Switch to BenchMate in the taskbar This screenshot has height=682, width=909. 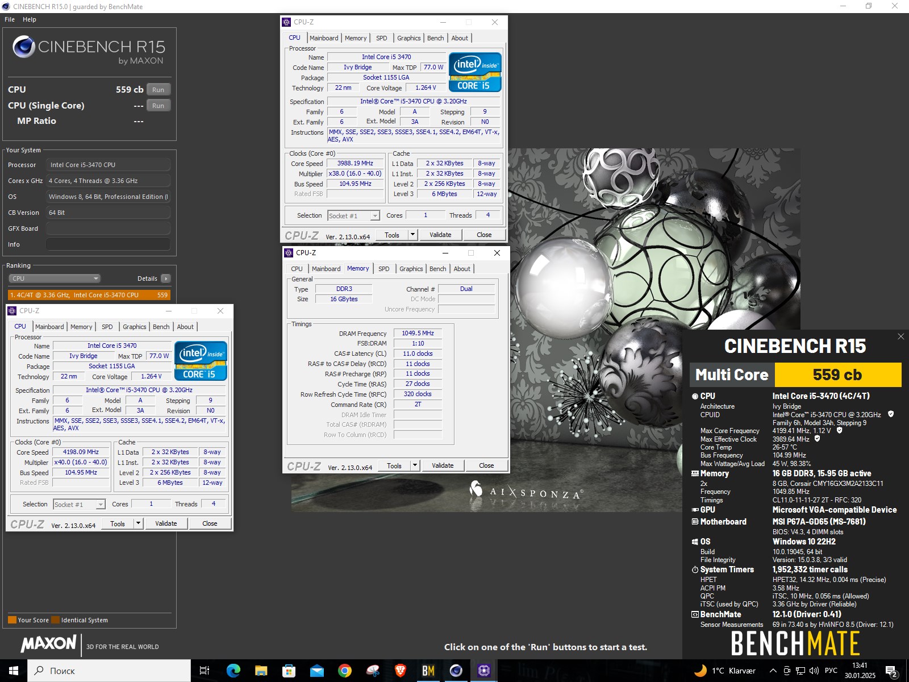coord(428,671)
